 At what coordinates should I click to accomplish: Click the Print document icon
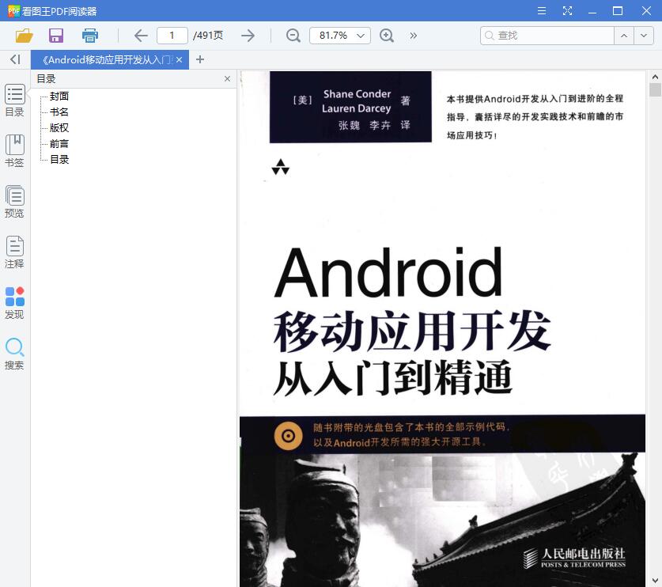tap(89, 36)
